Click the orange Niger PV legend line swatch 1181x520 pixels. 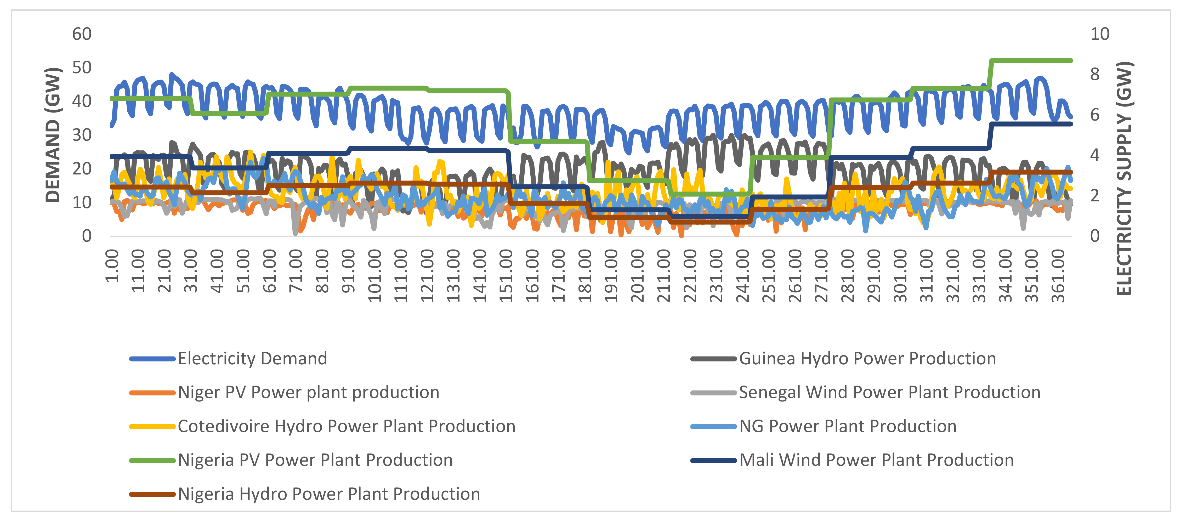click(x=152, y=393)
